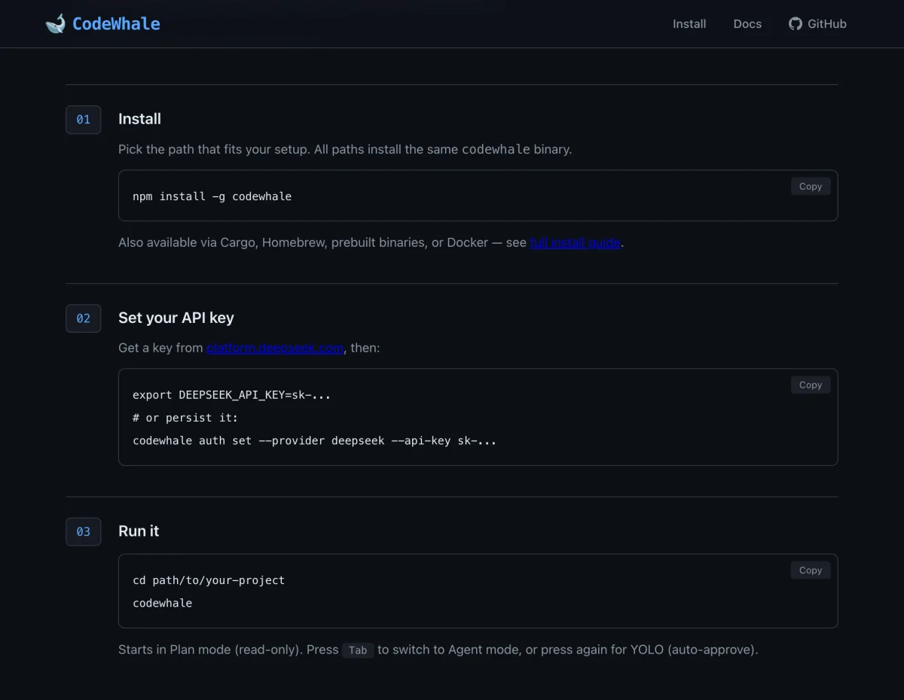Click 'Get a key from' text
This screenshot has height=700, width=904.
coord(160,348)
